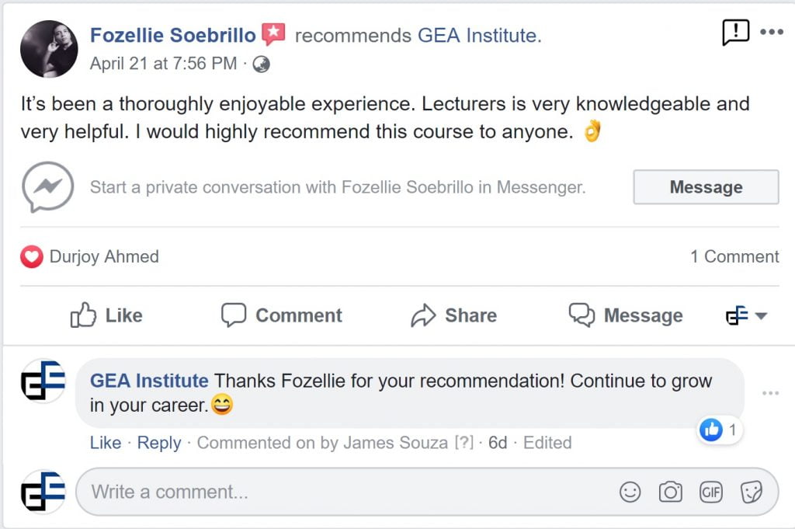Open the 1 Comment link
This screenshot has width=795, height=529.
click(x=734, y=257)
